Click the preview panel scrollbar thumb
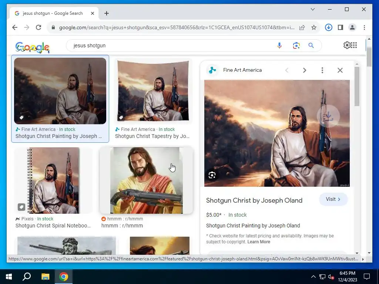 (357, 86)
